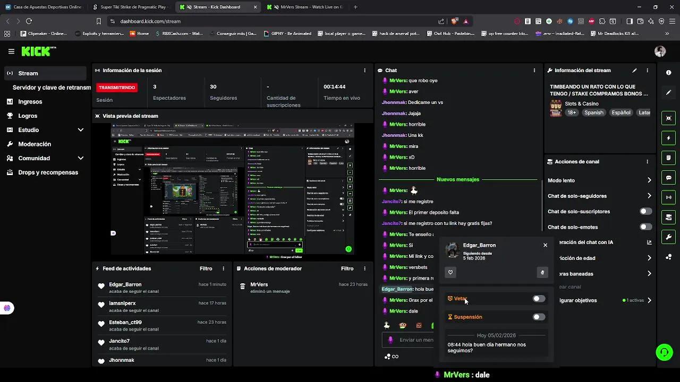Open the chat bubble icon in the right sidebar
Viewport: 680px width, 382px height.
tap(668, 177)
